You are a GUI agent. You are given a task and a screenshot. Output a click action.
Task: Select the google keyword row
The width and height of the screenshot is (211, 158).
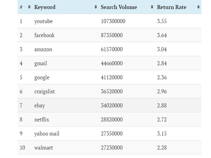109,77
